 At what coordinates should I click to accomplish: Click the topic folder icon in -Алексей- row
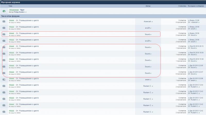4,21
